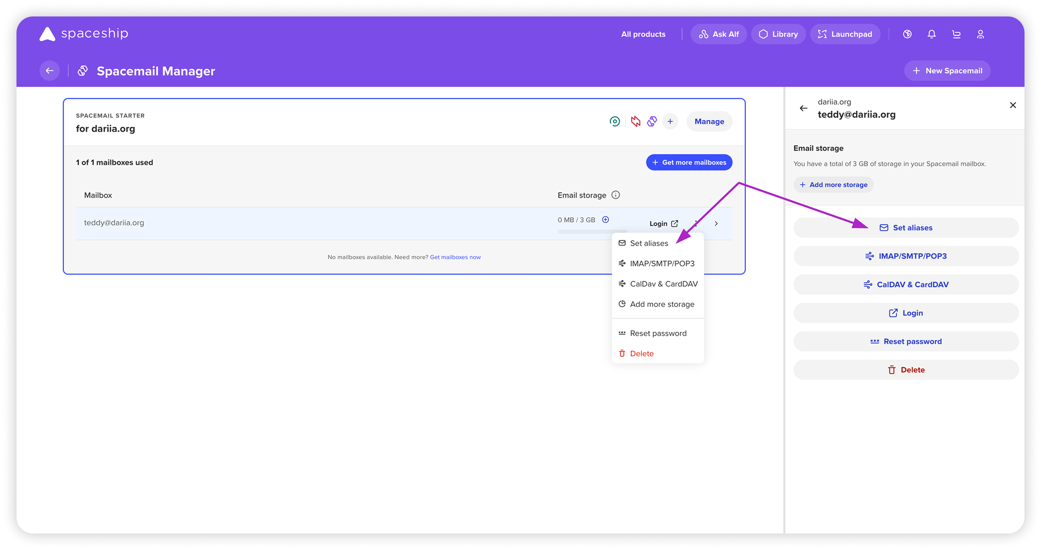The image size is (1041, 550).
Task: Close the teddy@dariia.org side panel
Action: (1013, 105)
